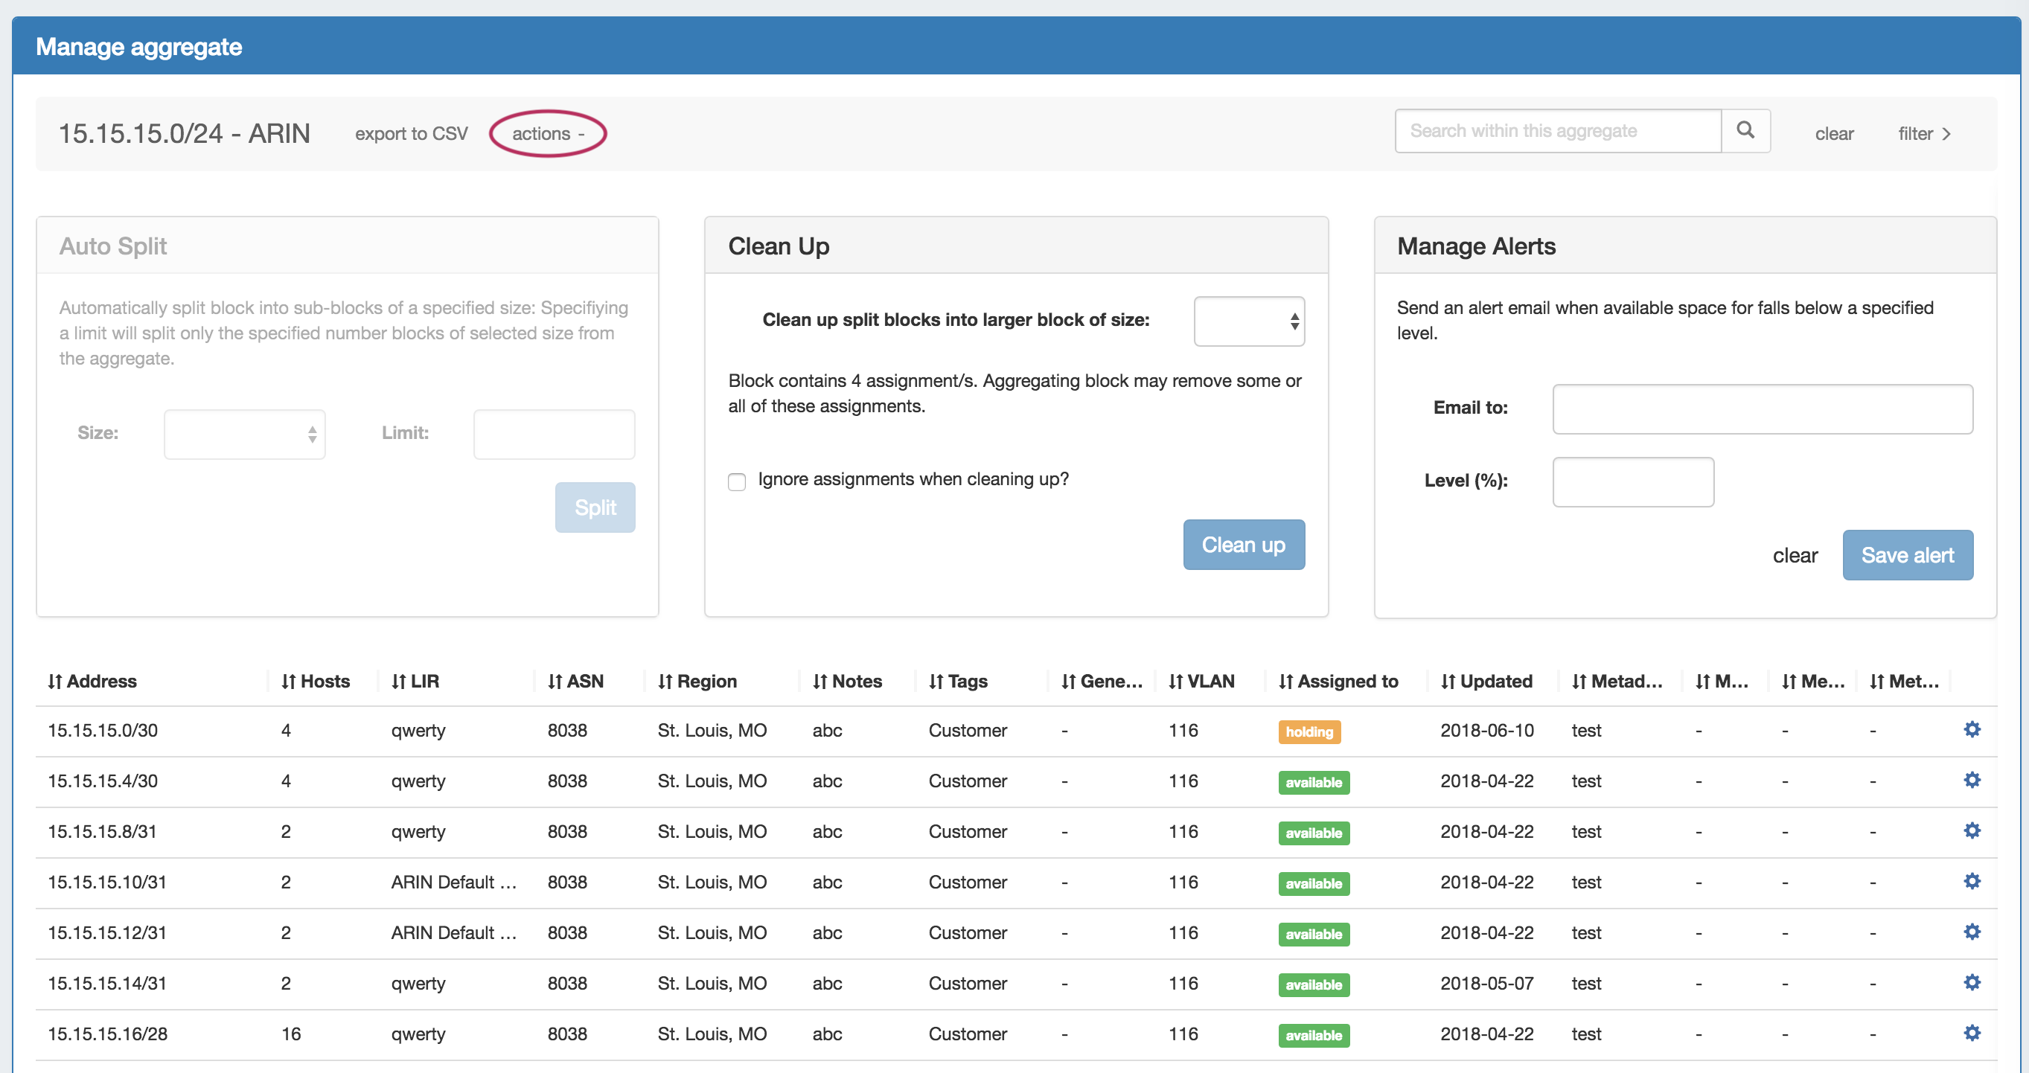Open the Clean Up block size dropdown
This screenshot has height=1073, width=2029.
pos(1248,321)
